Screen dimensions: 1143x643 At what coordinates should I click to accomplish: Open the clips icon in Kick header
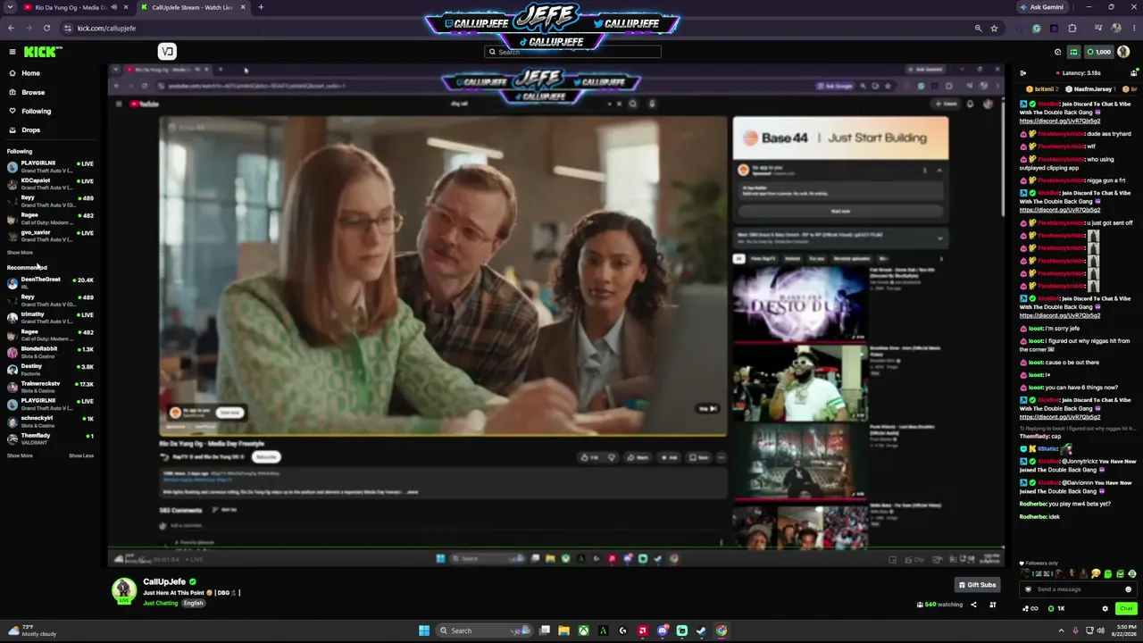(1057, 52)
